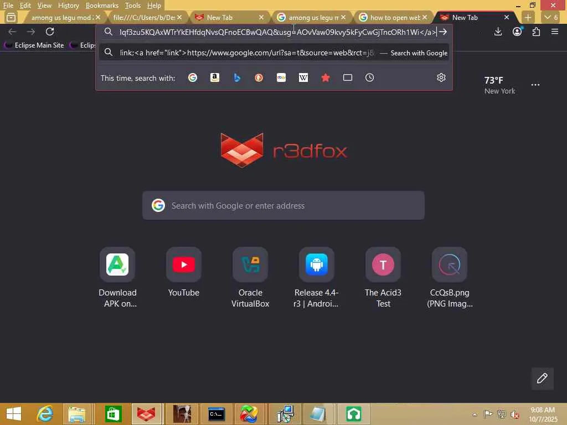
Task: Search this time with DuckDuckGo icon
Action: (x=259, y=77)
